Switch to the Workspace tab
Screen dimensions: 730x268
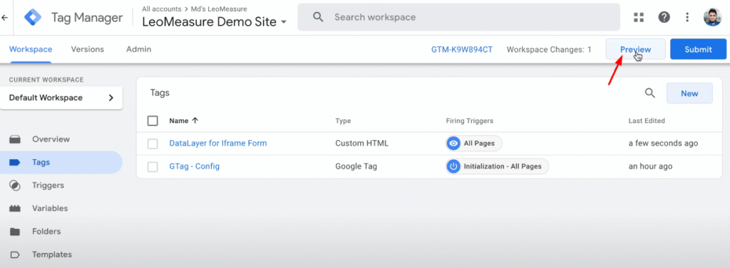coord(31,49)
